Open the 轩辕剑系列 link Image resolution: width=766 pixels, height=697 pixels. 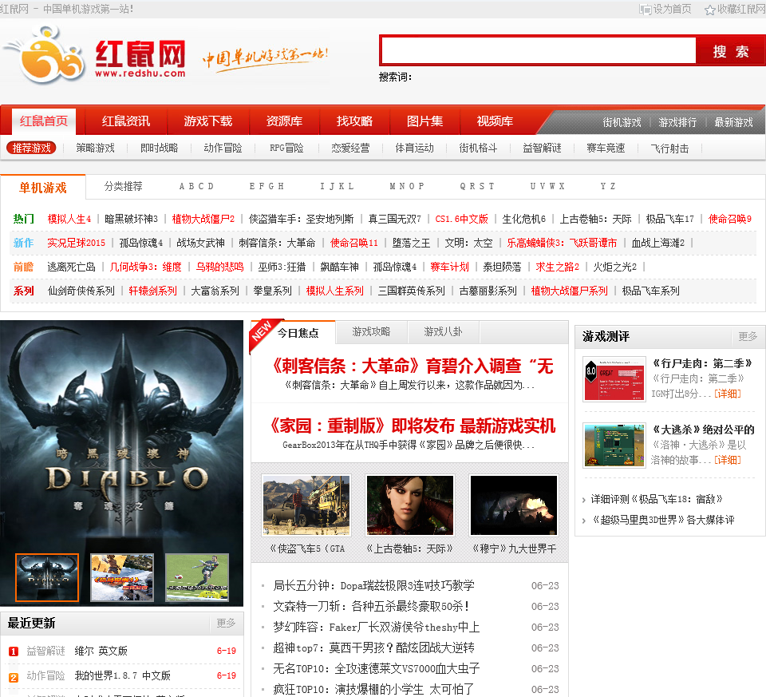coord(152,291)
